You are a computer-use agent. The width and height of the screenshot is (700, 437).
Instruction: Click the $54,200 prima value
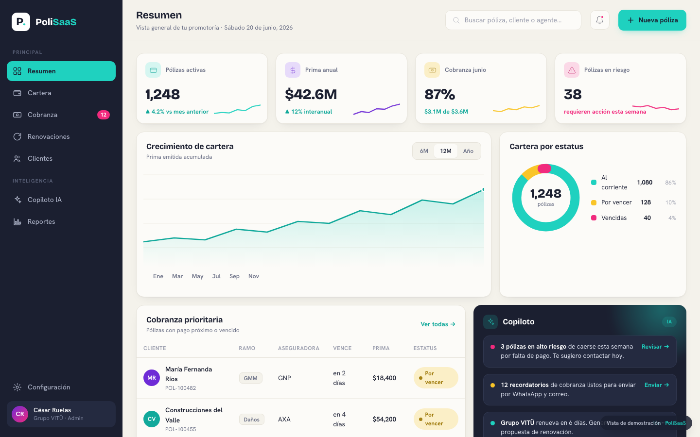click(x=384, y=419)
